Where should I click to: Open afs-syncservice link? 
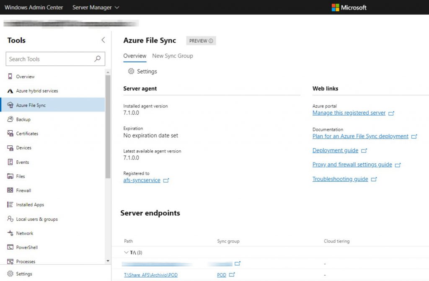142,180
